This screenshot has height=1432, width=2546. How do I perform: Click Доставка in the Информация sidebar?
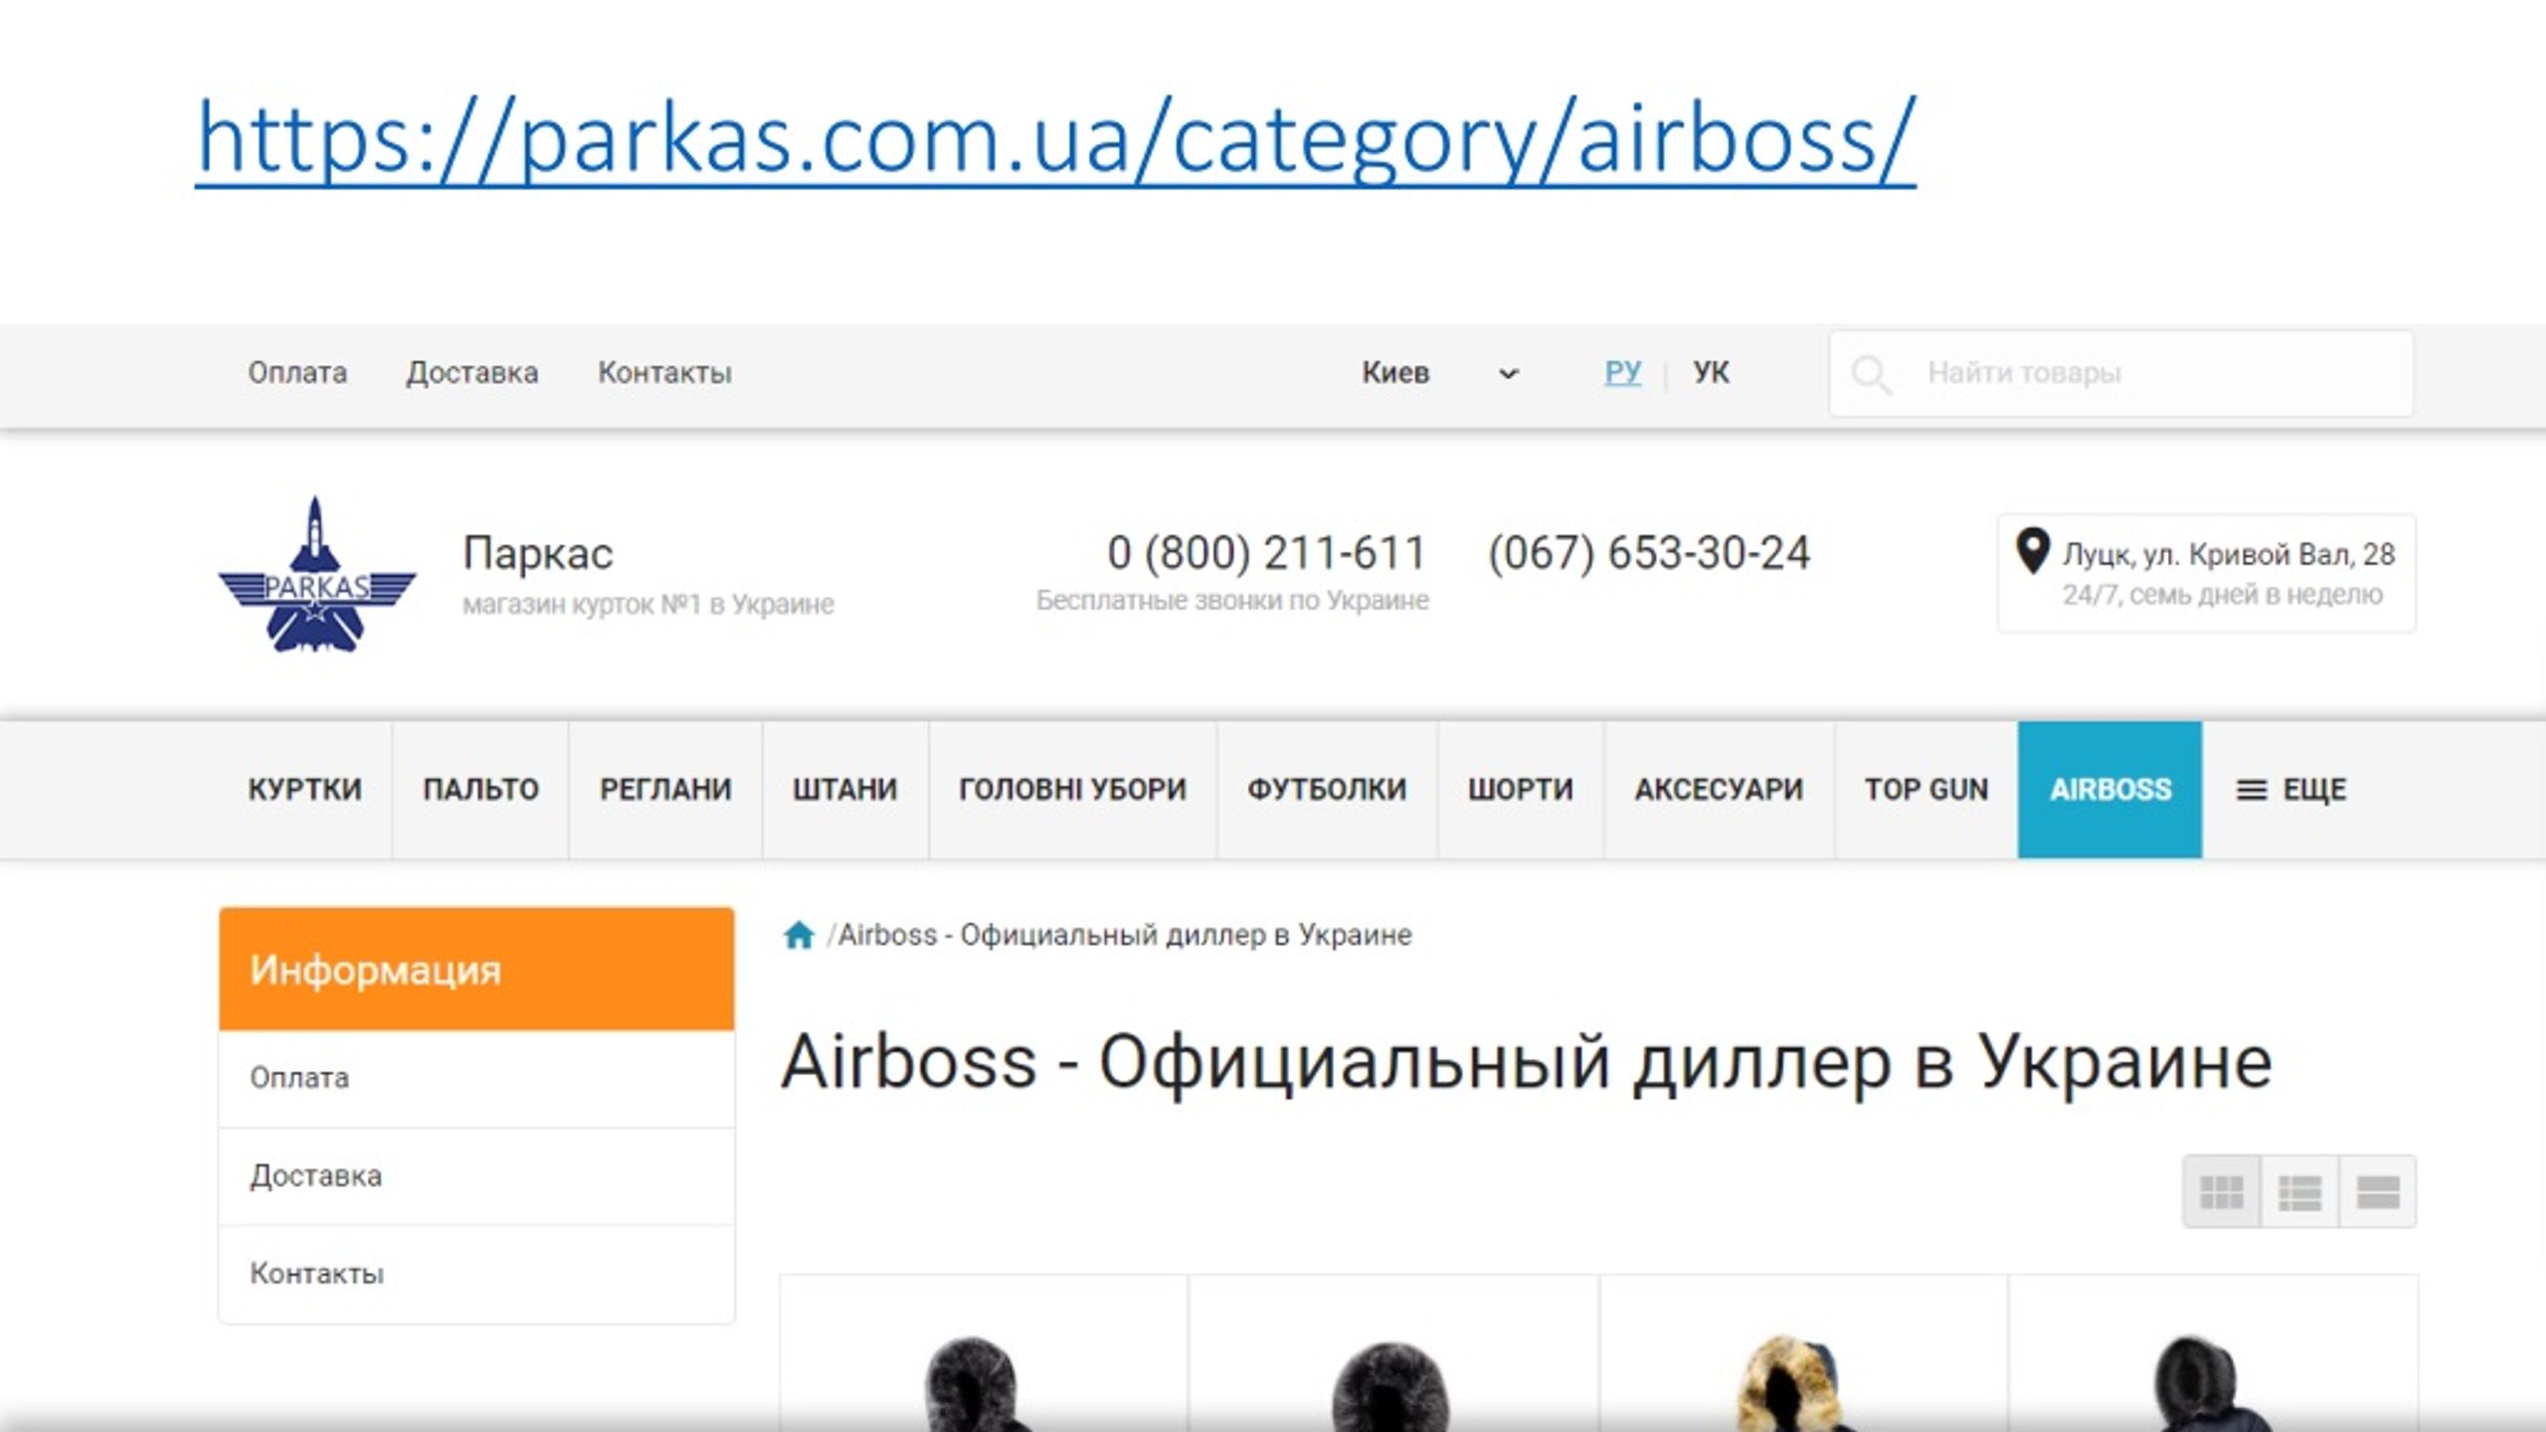click(x=476, y=1176)
